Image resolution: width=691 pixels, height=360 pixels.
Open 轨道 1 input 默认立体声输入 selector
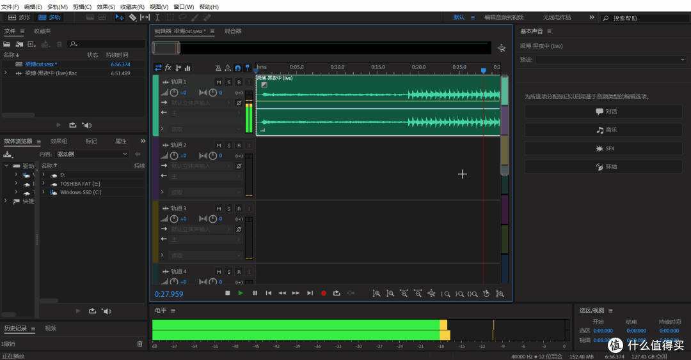[x=200, y=103]
